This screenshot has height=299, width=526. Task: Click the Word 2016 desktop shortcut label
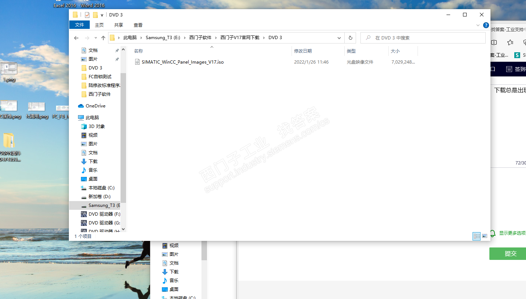92,5
